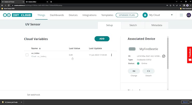Open downloaded UV_Sensor zip file
Screen dimensions: 192x105
point(10,102)
